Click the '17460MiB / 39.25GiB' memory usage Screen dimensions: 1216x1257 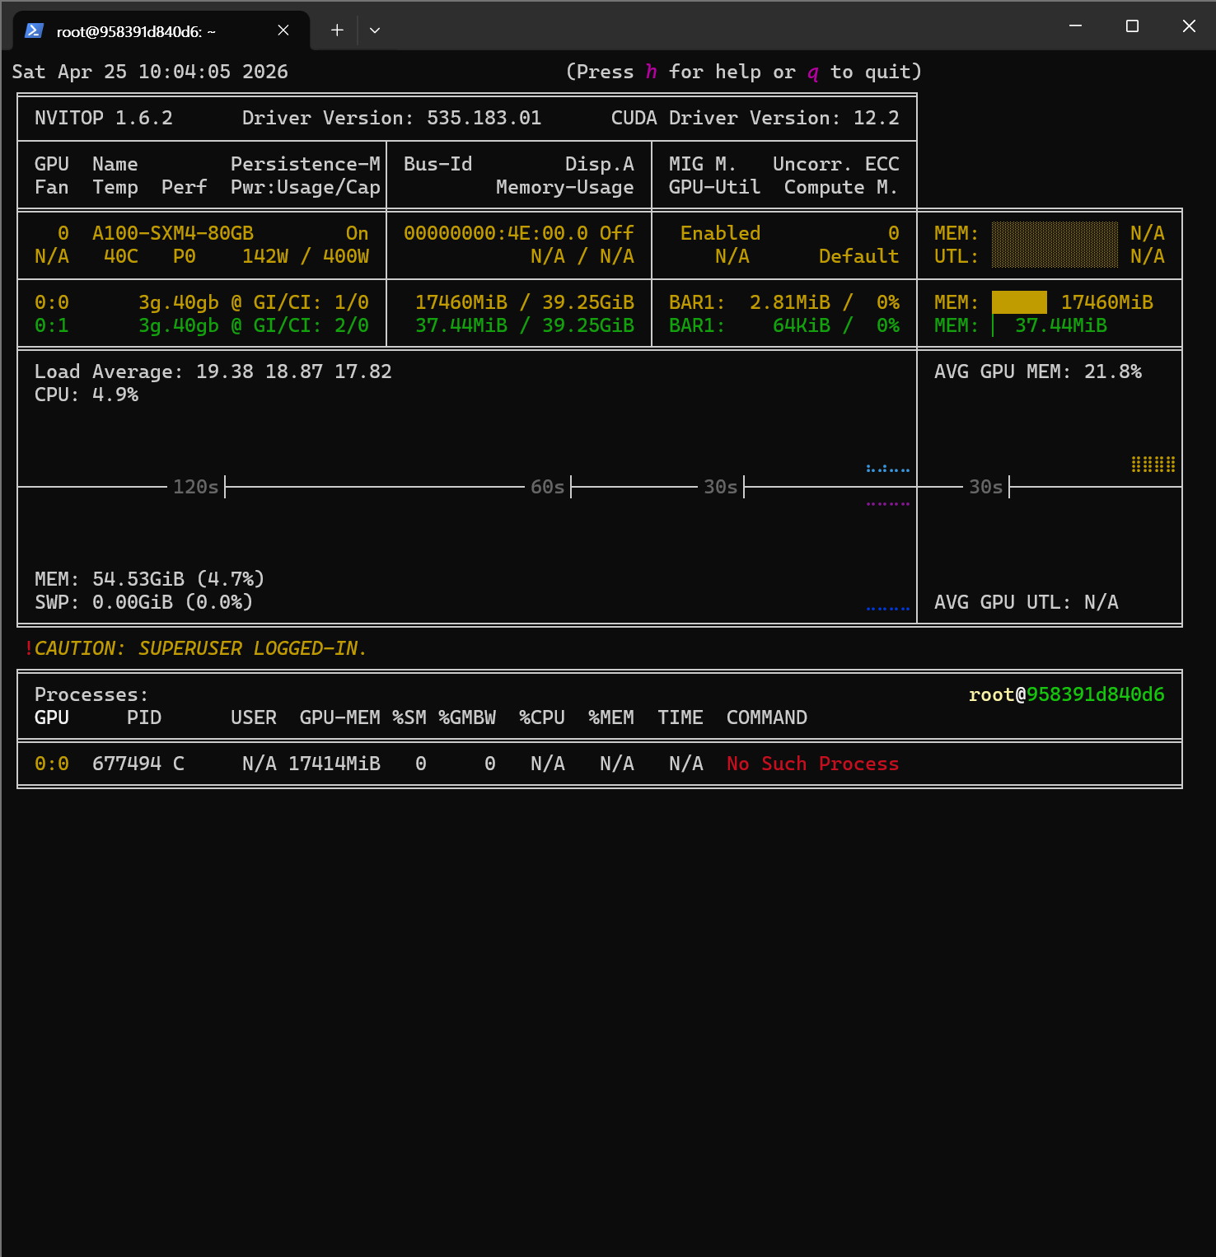[525, 302]
